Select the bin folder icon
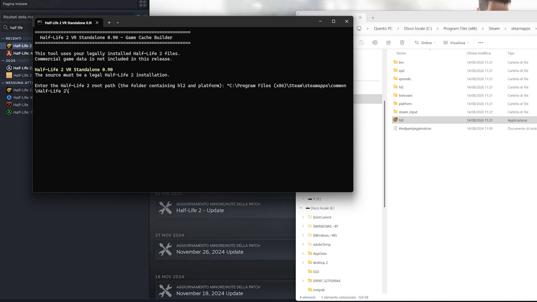The height and width of the screenshot is (302, 537). point(395,62)
